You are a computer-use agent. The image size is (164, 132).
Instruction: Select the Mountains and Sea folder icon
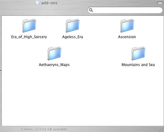(x=138, y=54)
